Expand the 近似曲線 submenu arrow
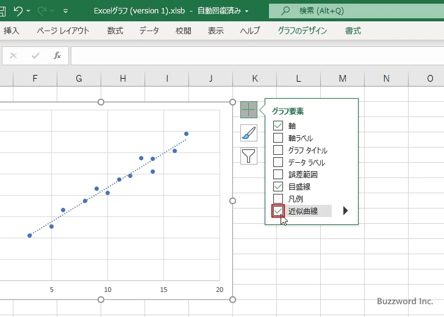Screen dimensions: 444x317 (345, 211)
